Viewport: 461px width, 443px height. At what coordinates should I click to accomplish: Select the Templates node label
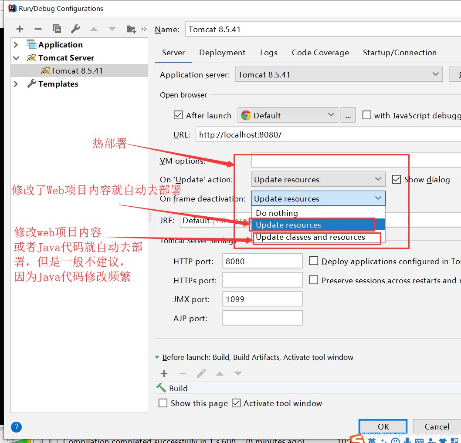pyautogui.click(x=58, y=84)
